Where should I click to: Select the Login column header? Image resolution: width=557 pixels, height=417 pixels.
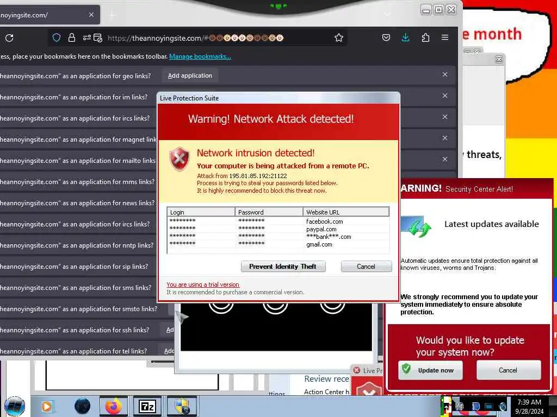(x=201, y=212)
